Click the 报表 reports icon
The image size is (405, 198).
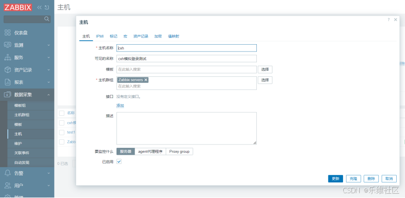point(7,82)
